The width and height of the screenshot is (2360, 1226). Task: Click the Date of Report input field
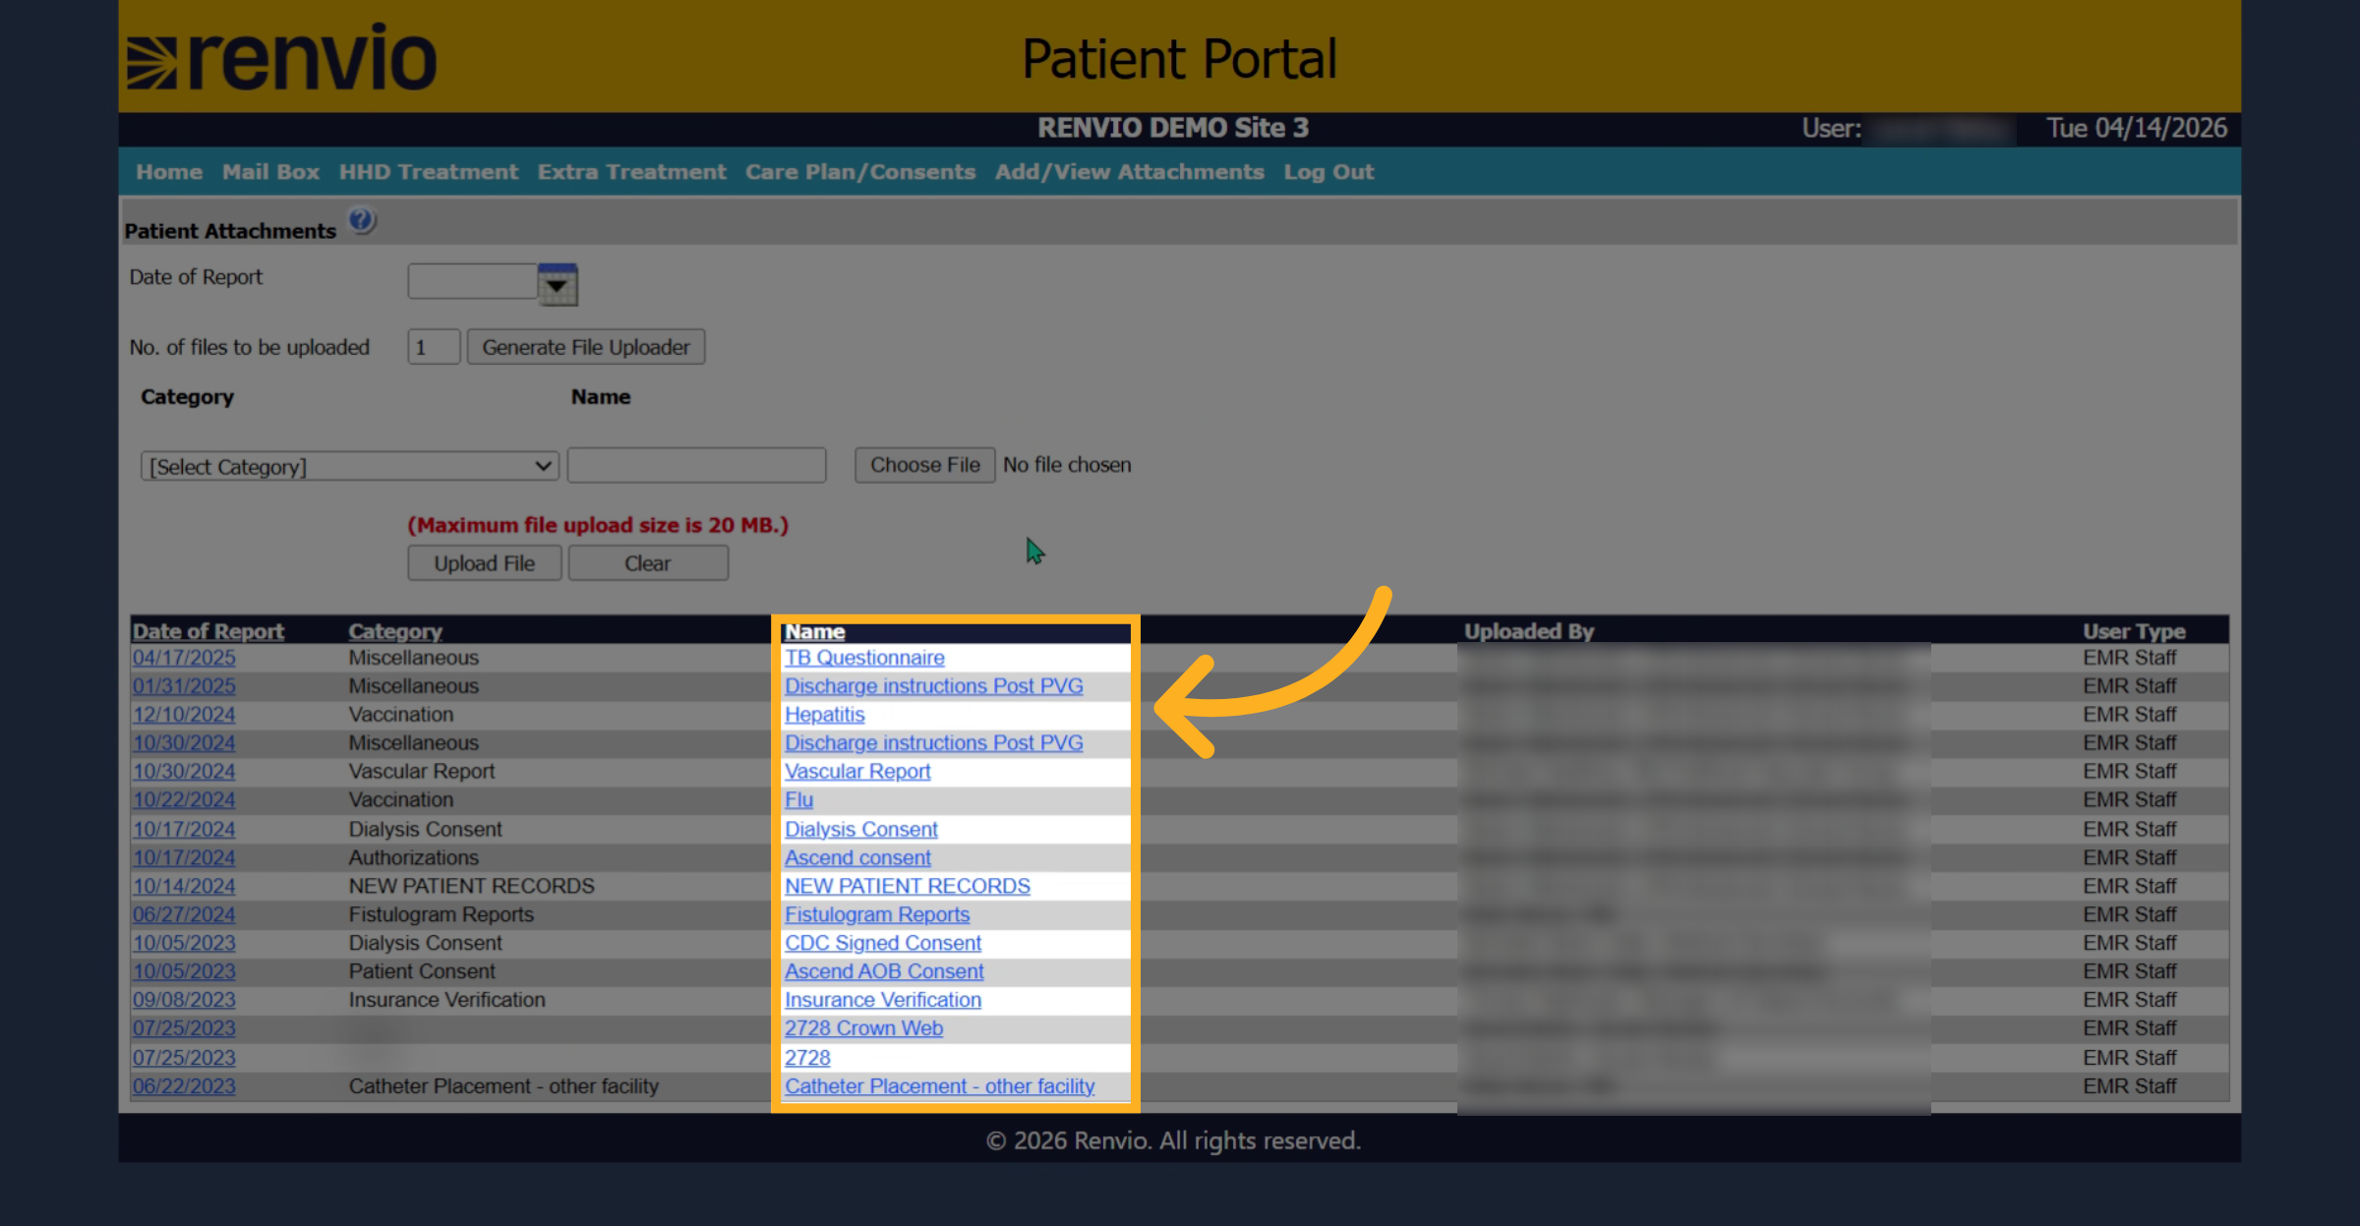(x=473, y=281)
